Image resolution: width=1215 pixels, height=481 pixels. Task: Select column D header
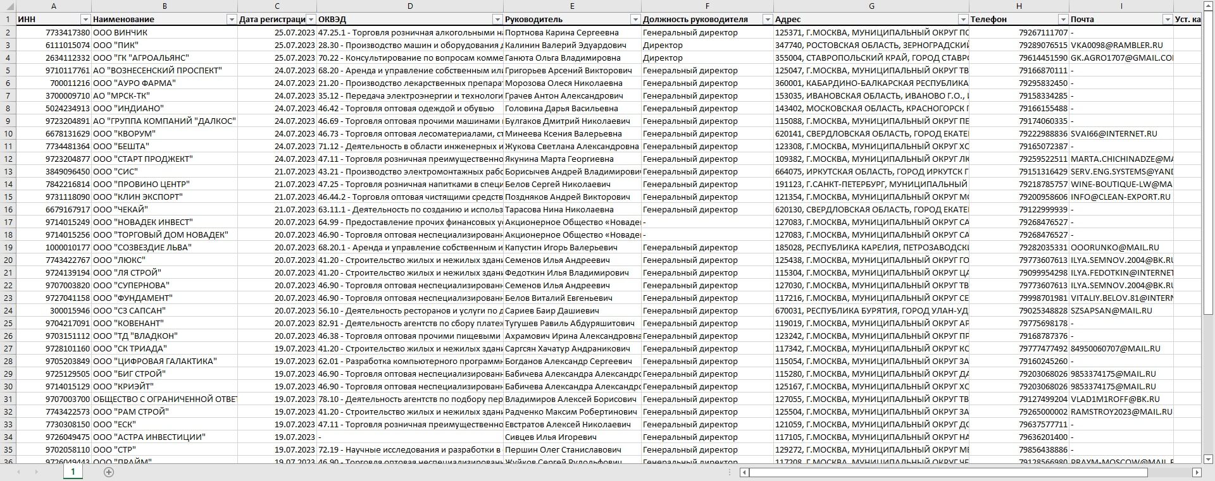pyautogui.click(x=410, y=6)
